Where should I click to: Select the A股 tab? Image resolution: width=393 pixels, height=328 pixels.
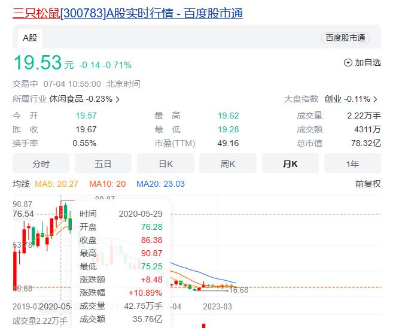(30, 38)
